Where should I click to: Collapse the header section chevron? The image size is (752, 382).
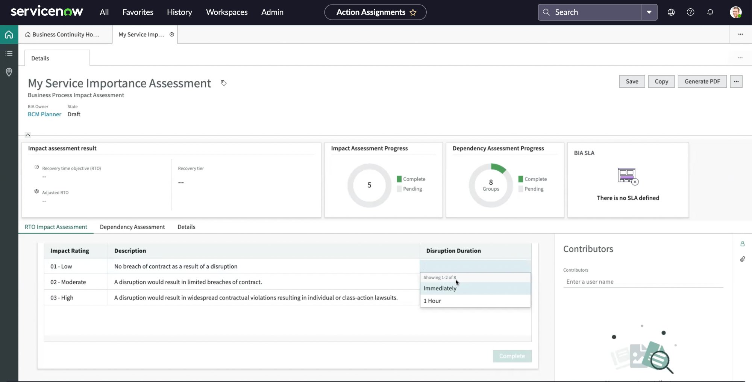pyautogui.click(x=28, y=135)
